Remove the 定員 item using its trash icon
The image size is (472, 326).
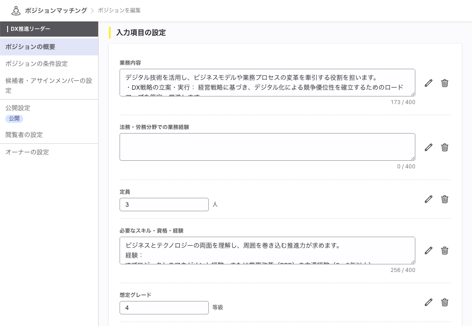pos(444,199)
